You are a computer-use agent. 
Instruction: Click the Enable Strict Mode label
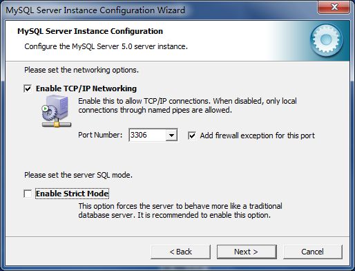tap(72, 194)
